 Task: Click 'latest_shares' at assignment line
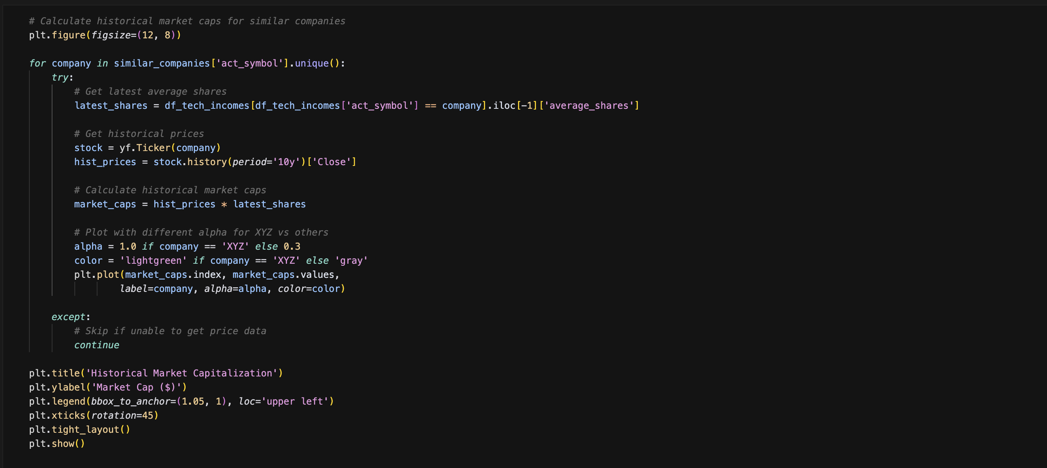(x=110, y=106)
